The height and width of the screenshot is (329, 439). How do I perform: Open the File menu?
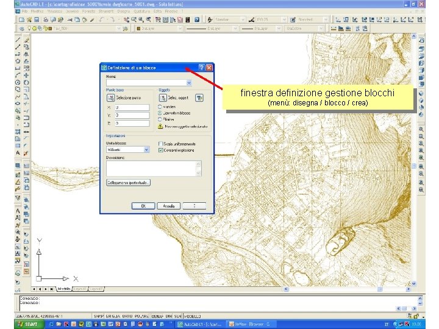(x=24, y=11)
